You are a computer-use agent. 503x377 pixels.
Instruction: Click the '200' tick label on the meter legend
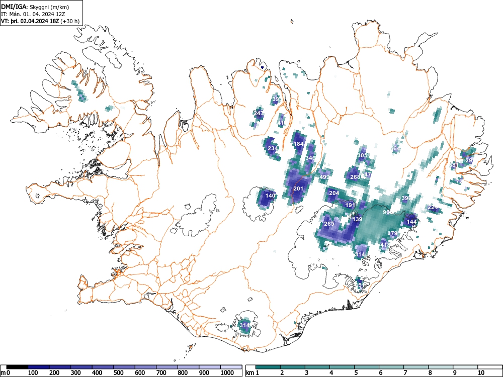tap(54, 373)
